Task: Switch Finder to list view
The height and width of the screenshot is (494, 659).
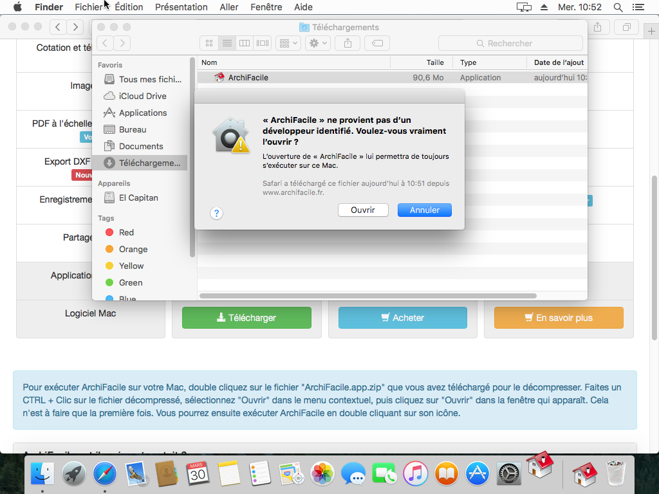Action: point(227,43)
